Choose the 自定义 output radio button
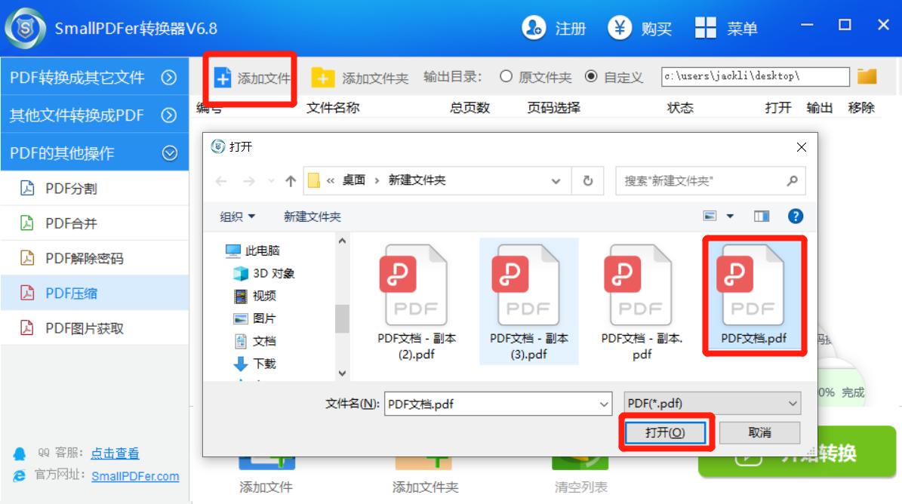The width and height of the screenshot is (902, 504). click(591, 76)
